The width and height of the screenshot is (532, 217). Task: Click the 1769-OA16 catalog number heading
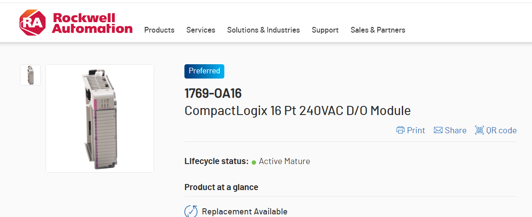(x=213, y=93)
